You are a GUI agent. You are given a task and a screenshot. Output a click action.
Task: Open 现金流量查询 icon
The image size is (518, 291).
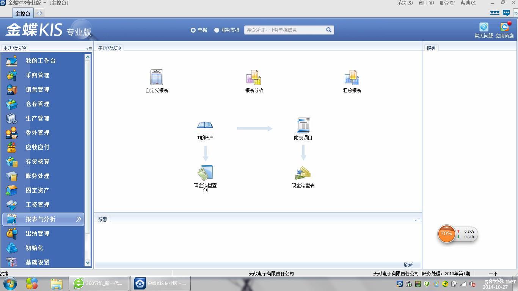coord(205,173)
